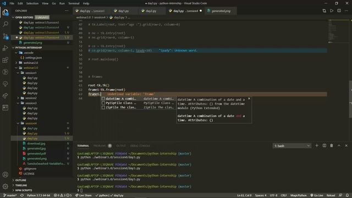Viewport: 352px width, 198px height.
Task: Click Reload in status bar
Action: 331,195
